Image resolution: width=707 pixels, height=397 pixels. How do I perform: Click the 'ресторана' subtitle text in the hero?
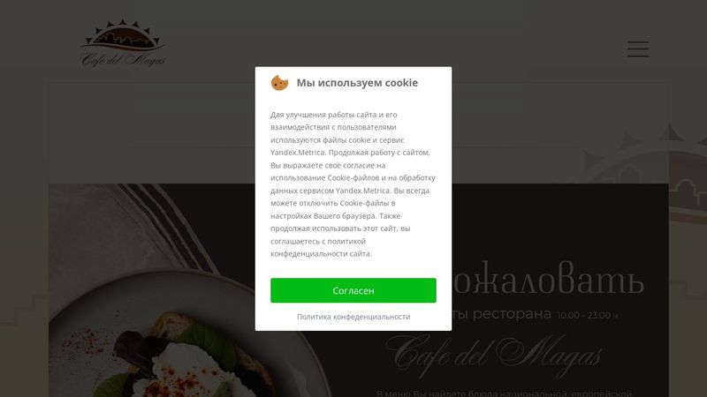coord(512,313)
